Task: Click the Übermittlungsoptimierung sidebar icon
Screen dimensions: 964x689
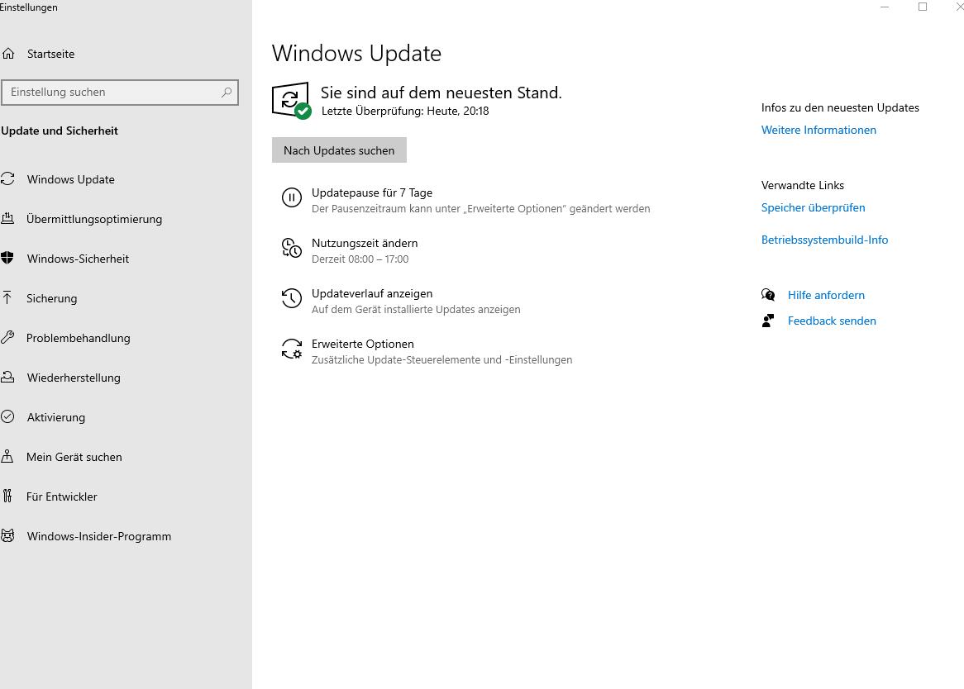Action: pos(7,219)
